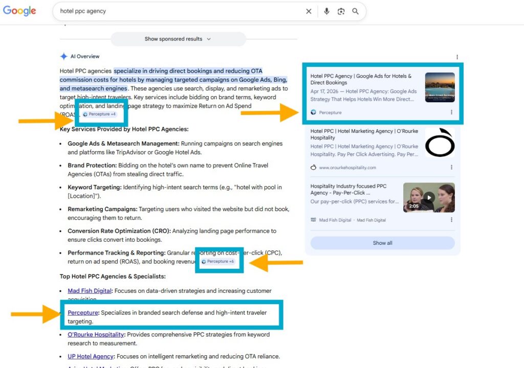Open O'Rourke Hospitality link in agency list
Image resolution: width=524 pixels, height=368 pixels.
click(96, 335)
